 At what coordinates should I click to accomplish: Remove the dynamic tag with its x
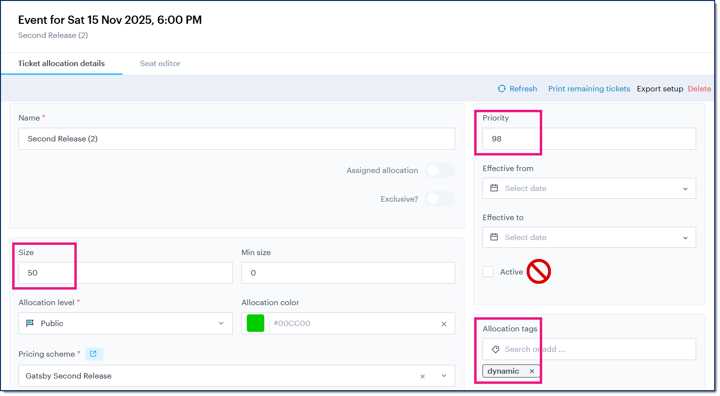pyautogui.click(x=532, y=371)
